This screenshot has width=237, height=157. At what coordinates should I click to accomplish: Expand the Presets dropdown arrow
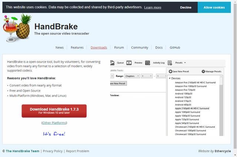click(x=185, y=63)
